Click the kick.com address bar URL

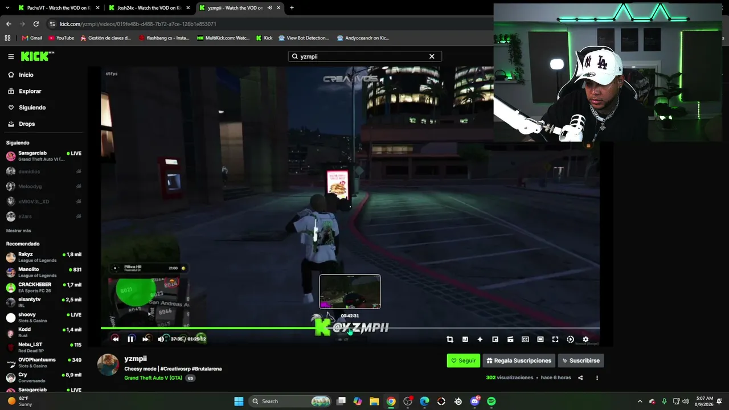(138, 24)
